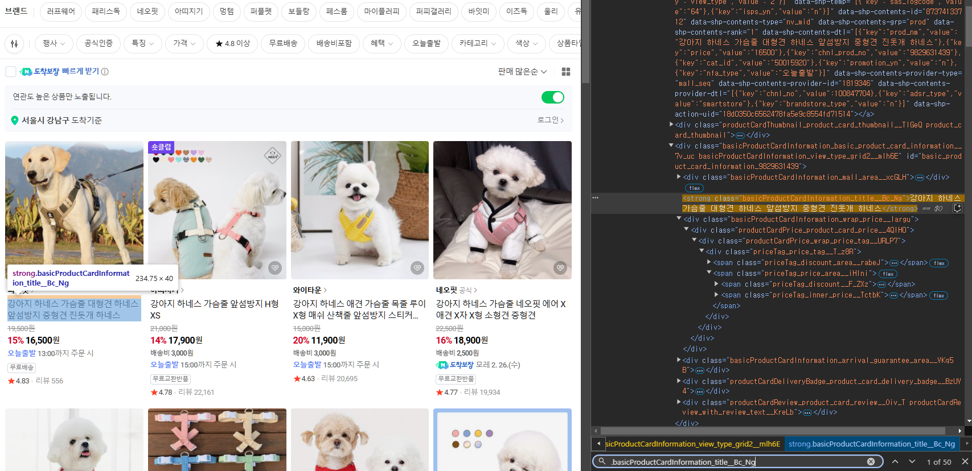
Task: Open the 가격 filter dropdown
Action: 184,43
